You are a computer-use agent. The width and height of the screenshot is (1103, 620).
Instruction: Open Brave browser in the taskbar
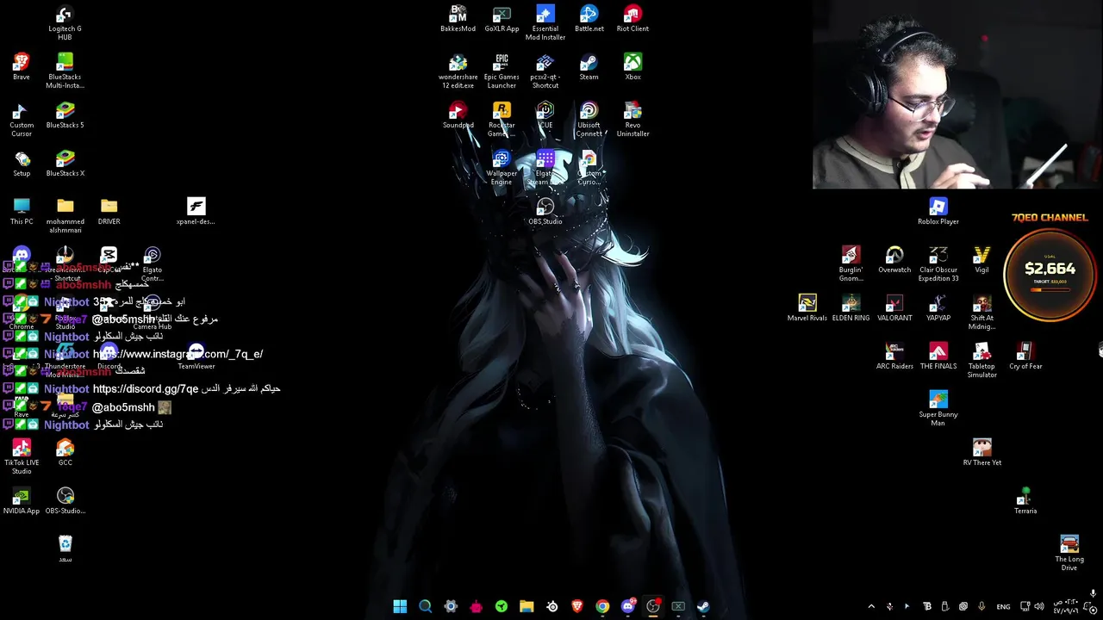point(577,606)
